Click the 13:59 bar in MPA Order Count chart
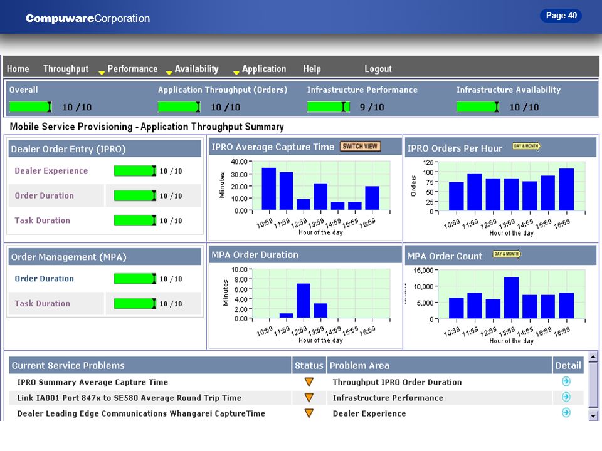The height and width of the screenshot is (451, 602). pos(512,298)
